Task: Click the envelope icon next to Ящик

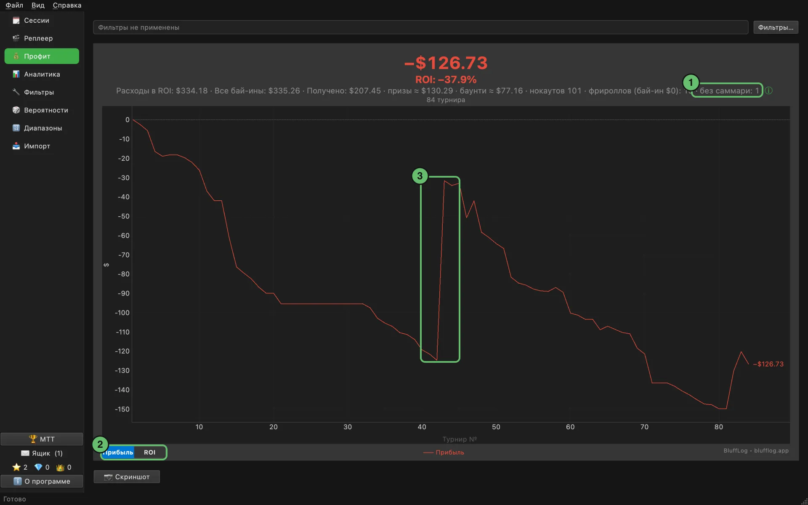Action: (25, 453)
